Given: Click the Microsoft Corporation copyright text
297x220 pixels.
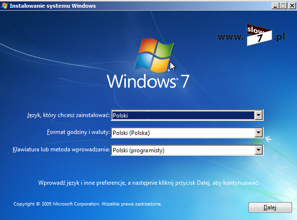Looking at the screenshot, I should 88,204.
